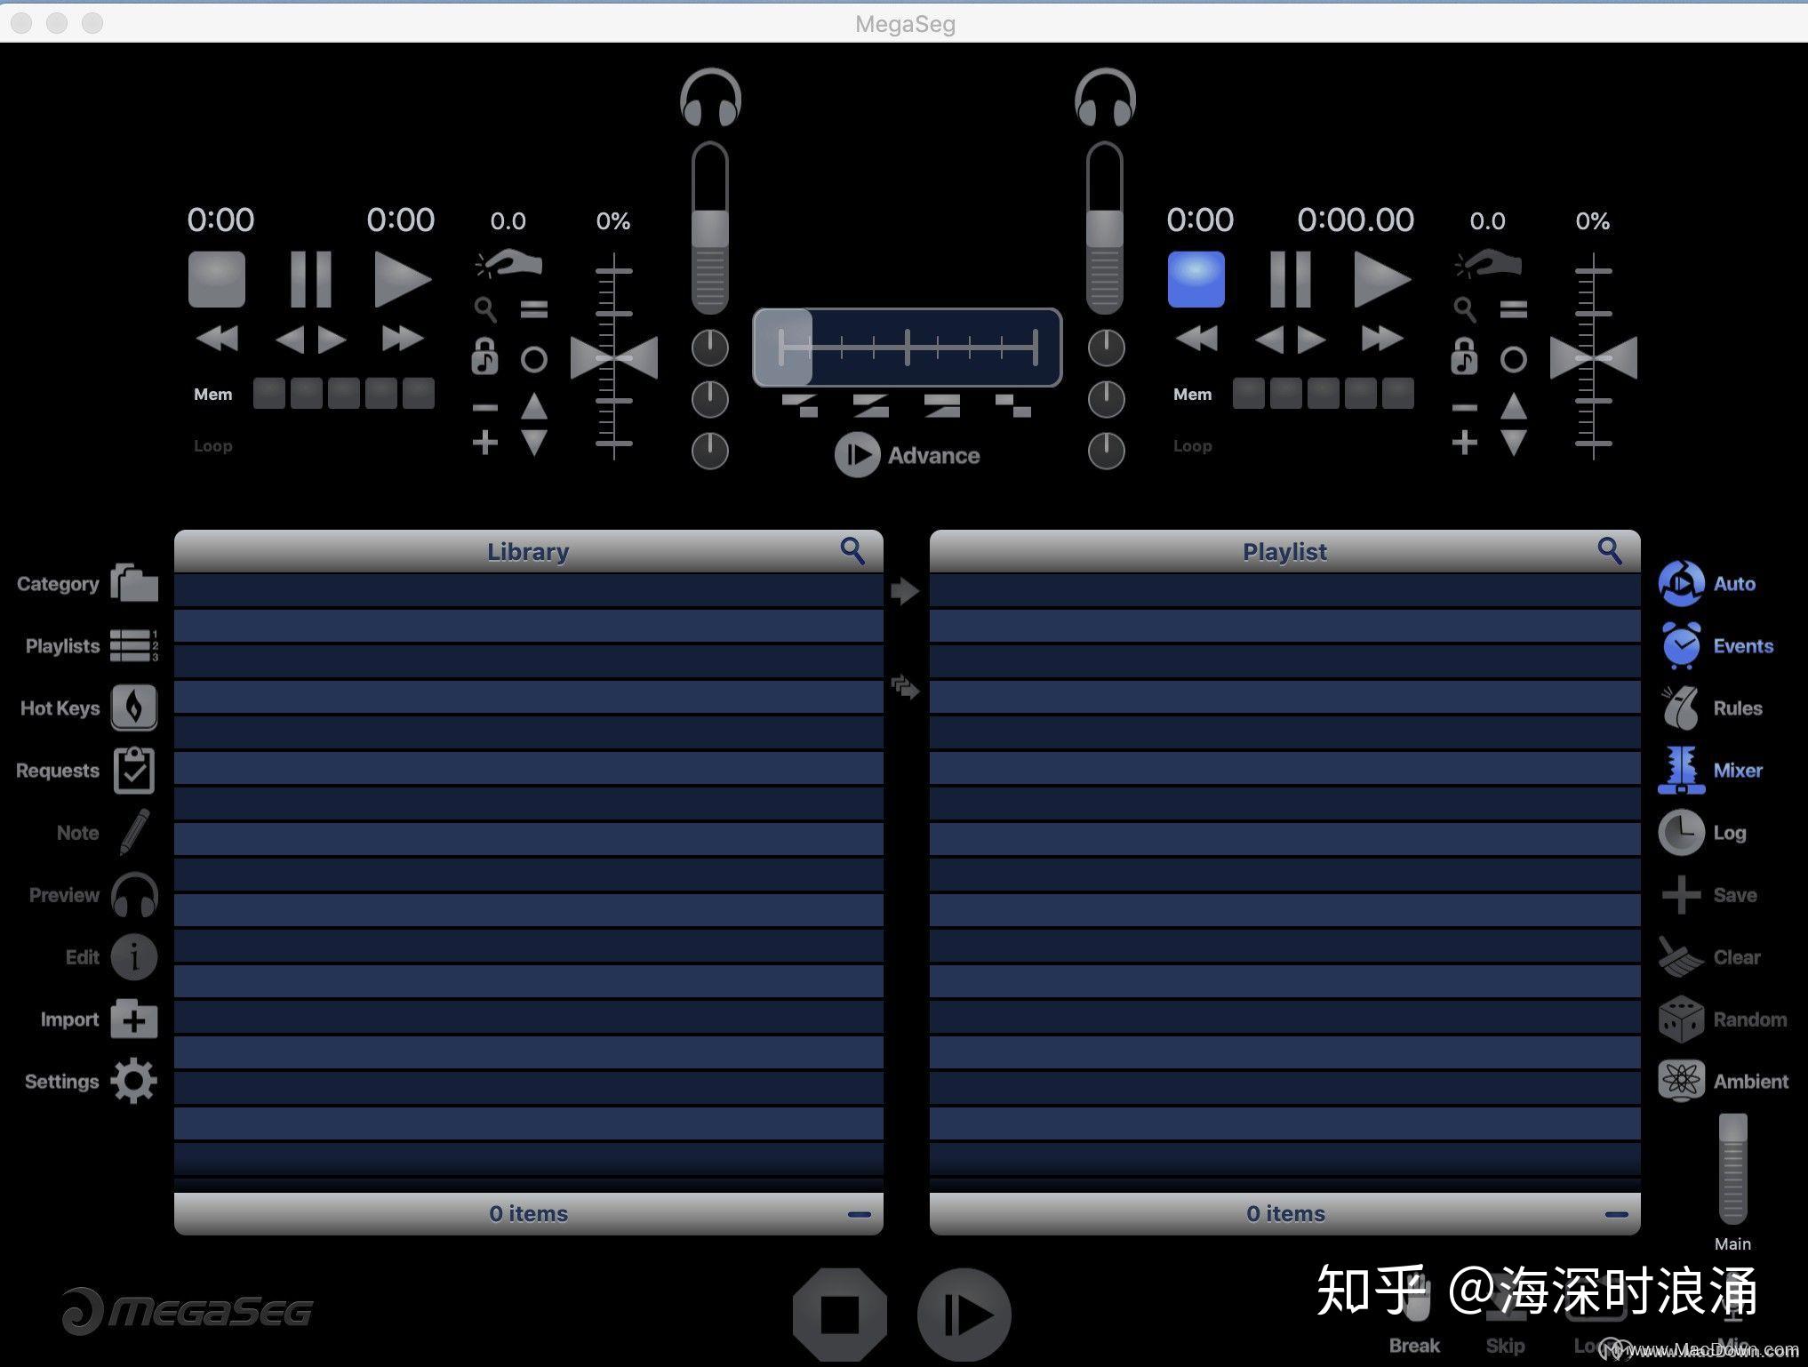The height and width of the screenshot is (1367, 1808).
Task: Open the Events alarm clock icon
Action: (x=1681, y=645)
